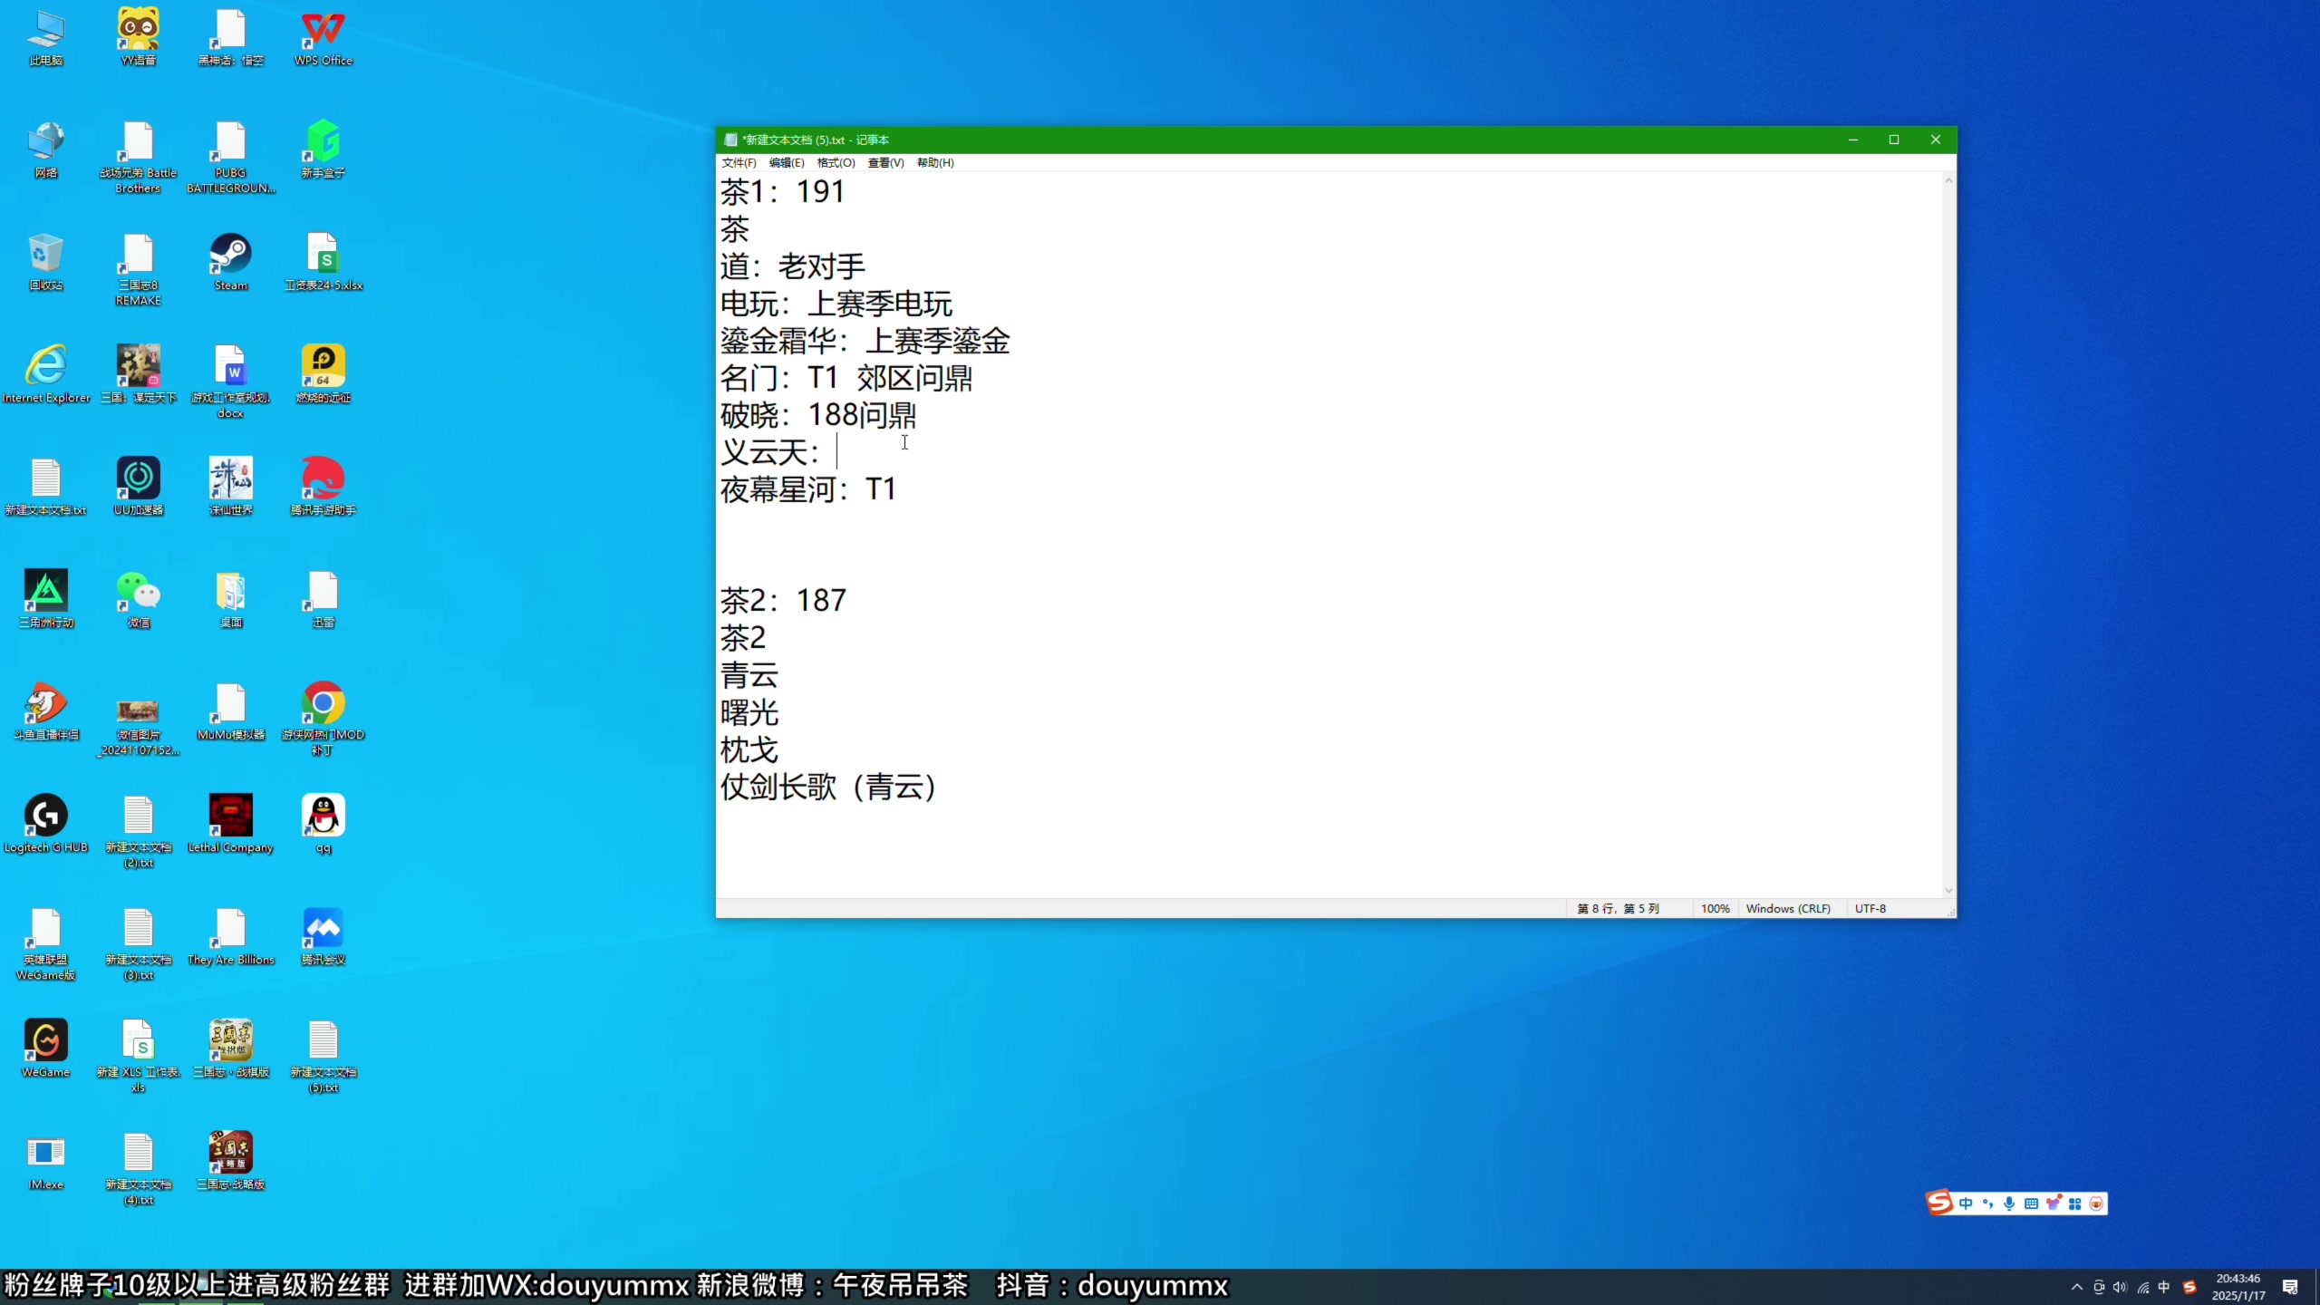
Task: Click the line 夜幕星河: T1 in Notepad
Action: [x=808, y=489]
